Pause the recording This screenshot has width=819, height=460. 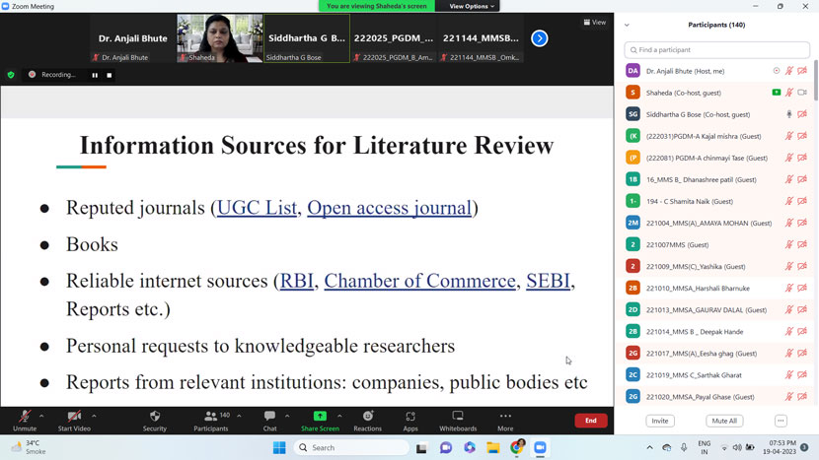(x=95, y=75)
